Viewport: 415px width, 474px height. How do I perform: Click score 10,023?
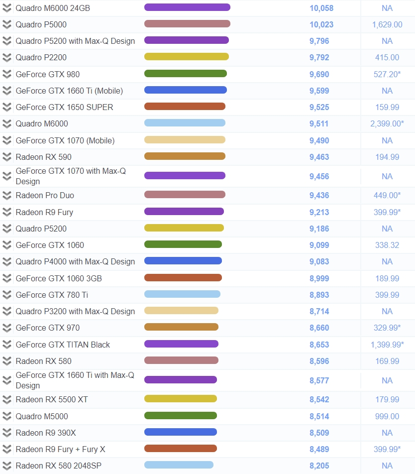pos(321,25)
